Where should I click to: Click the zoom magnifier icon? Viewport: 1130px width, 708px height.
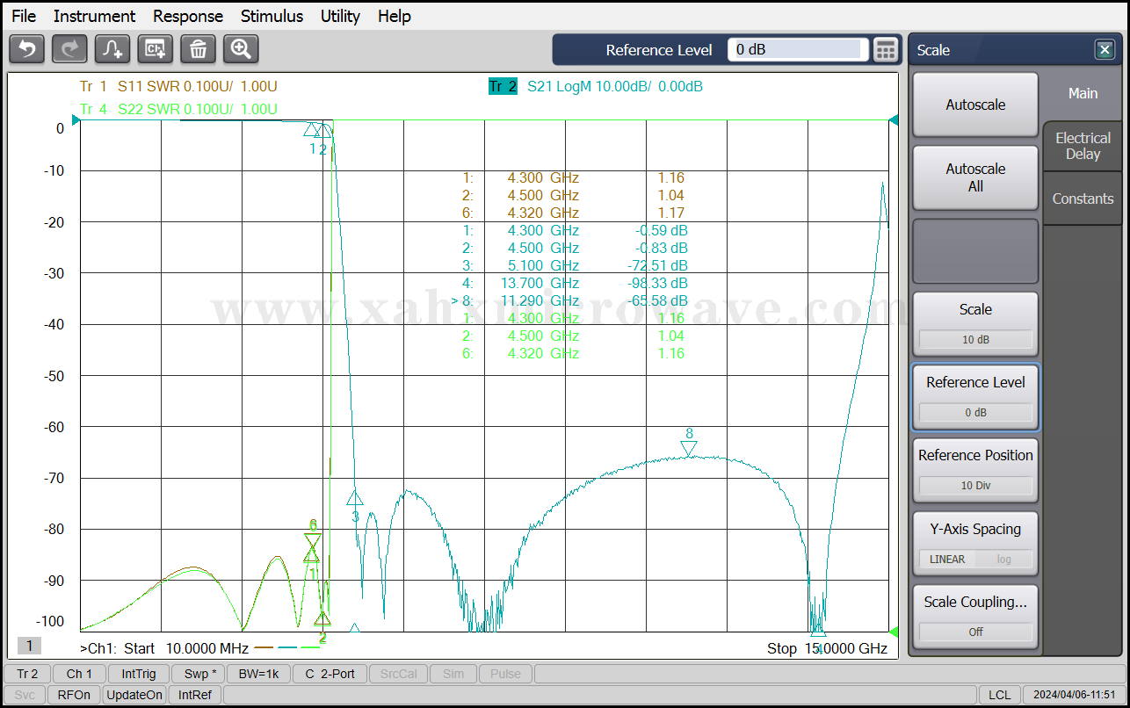coord(241,49)
